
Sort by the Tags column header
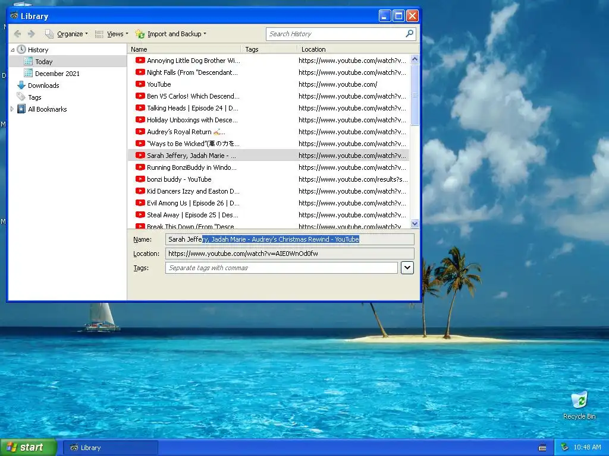coord(269,49)
